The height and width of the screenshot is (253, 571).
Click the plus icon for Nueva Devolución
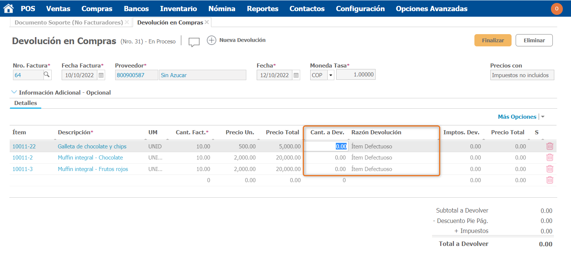click(211, 40)
